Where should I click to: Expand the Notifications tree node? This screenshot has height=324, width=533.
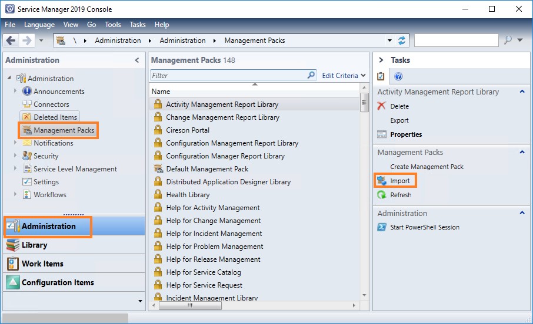pyautogui.click(x=15, y=142)
